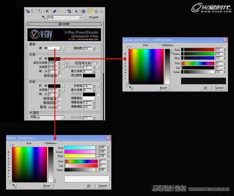Click the 高光光泽度 map button

[x=63, y=63]
